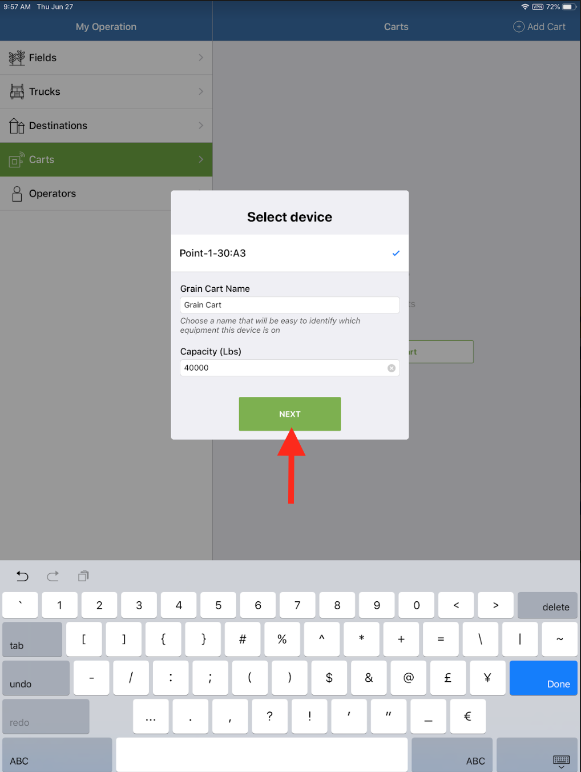The height and width of the screenshot is (772, 581).
Task: Tap the number 0 key
Action: (417, 605)
